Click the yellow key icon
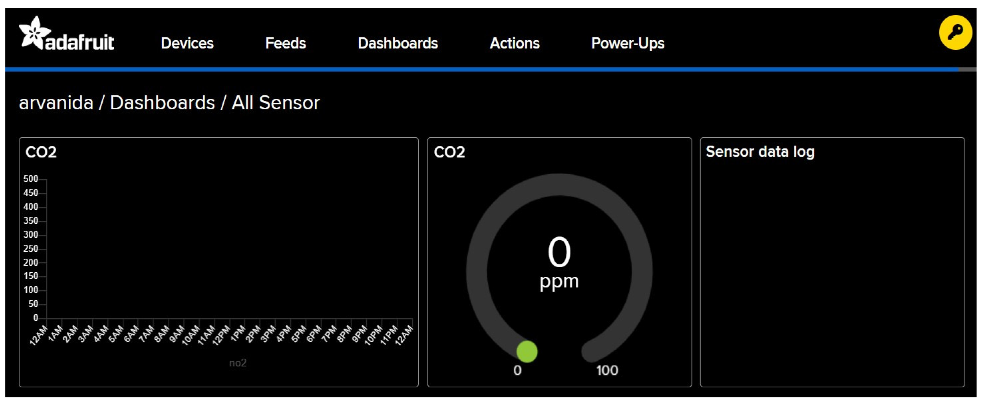984x406 pixels. [955, 32]
